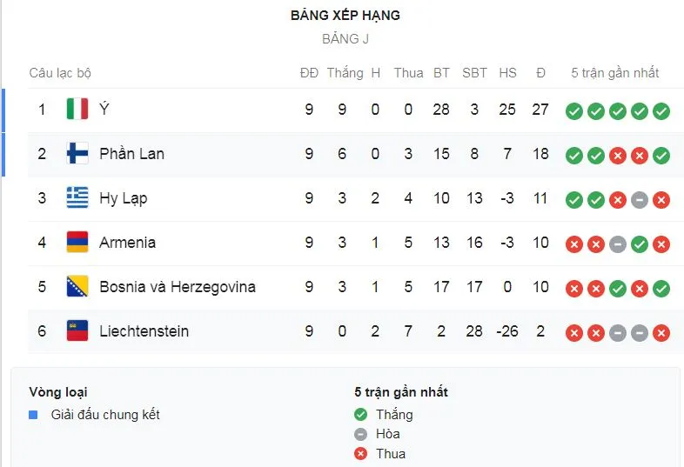Click the red Thua legend icon
684x467 pixels.
(361, 453)
